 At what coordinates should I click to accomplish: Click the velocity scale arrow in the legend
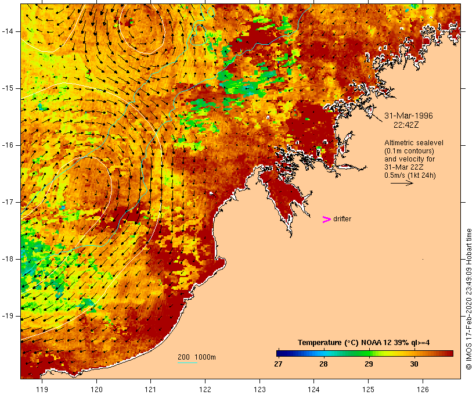click(x=402, y=183)
